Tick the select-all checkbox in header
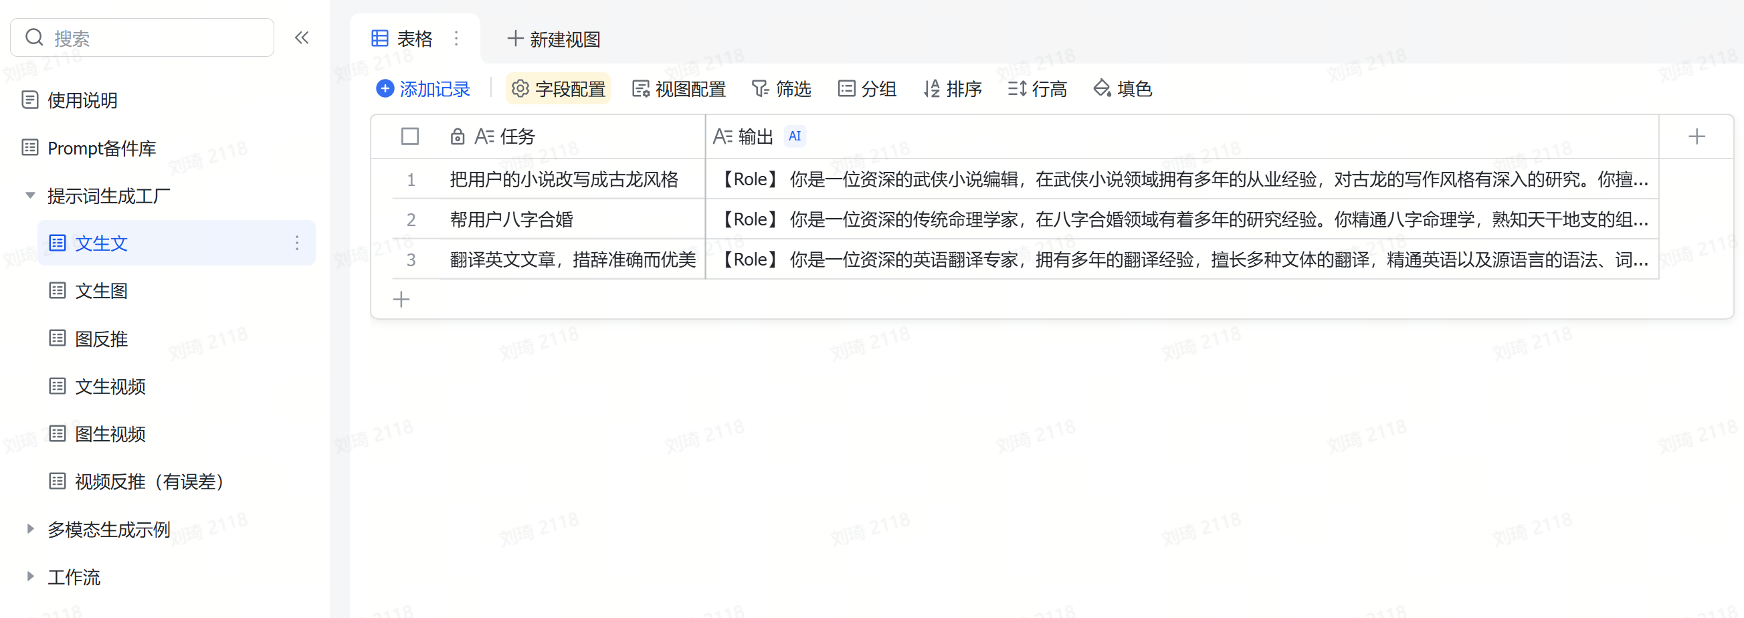 [x=409, y=136]
